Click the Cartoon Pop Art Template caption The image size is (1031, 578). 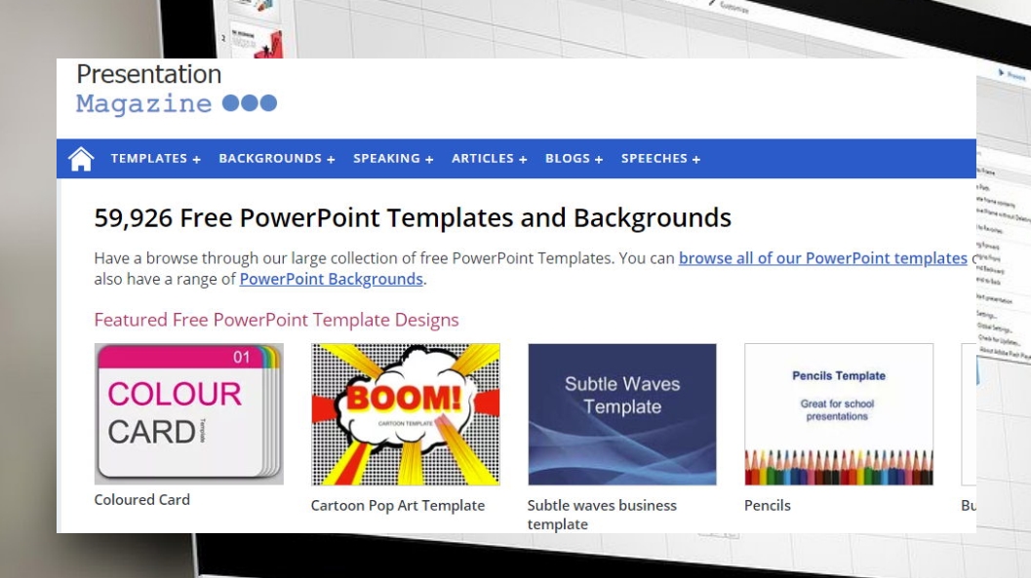coord(398,506)
